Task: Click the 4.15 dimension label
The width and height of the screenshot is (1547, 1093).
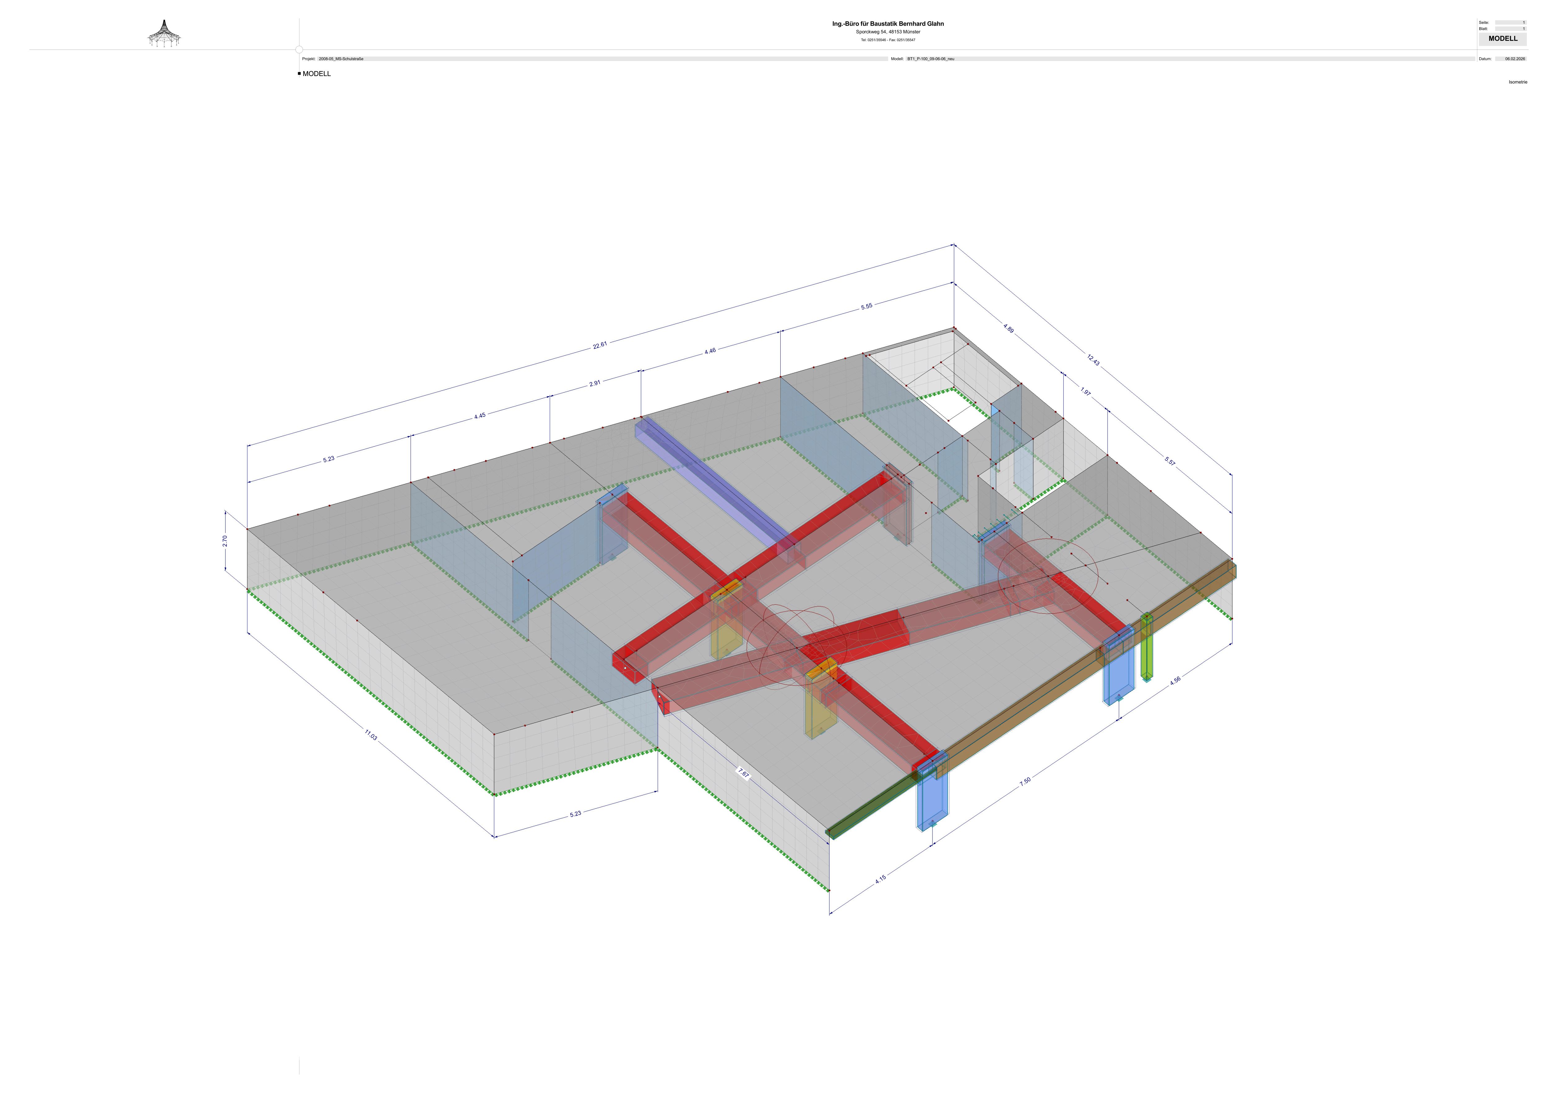Action: tap(881, 879)
